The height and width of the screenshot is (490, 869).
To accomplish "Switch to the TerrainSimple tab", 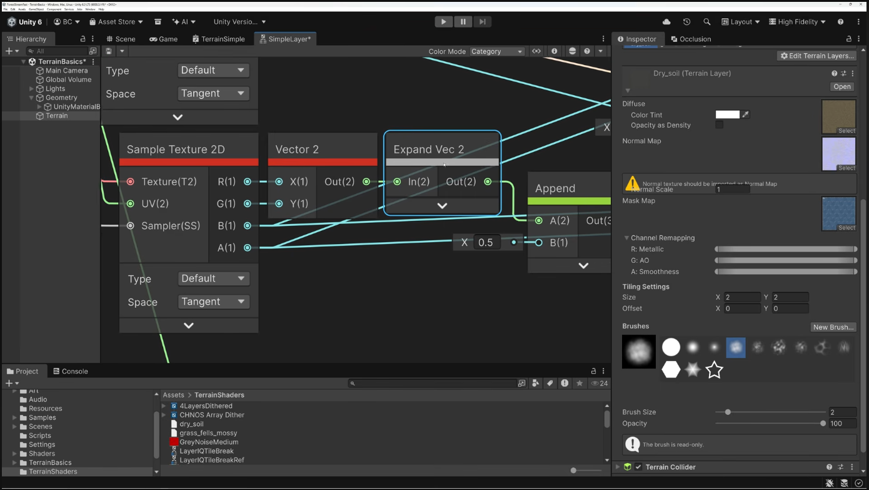I will (x=219, y=39).
